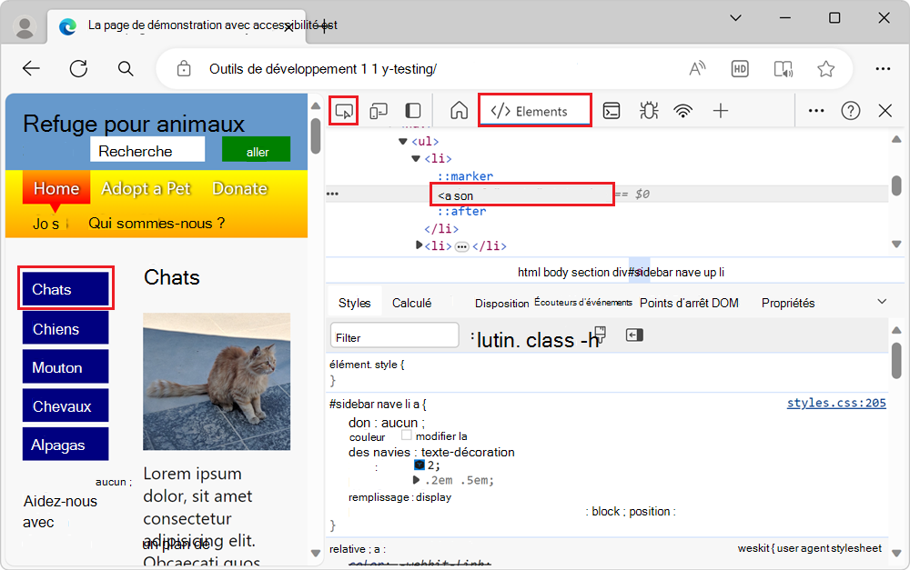The width and height of the screenshot is (910, 570).
Task: Open the Console tool icon
Action: point(612,110)
